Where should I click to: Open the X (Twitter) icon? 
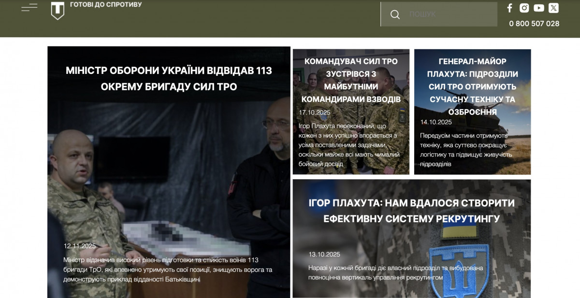pos(553,8)
